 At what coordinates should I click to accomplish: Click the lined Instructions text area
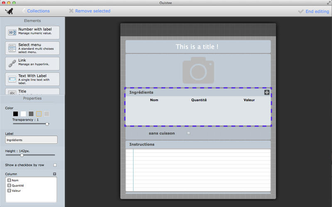coord(198,170)
